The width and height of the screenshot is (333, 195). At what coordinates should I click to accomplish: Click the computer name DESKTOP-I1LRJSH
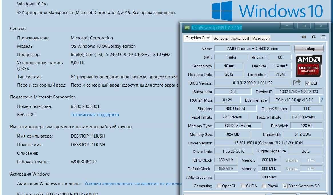tap(88, 136)
